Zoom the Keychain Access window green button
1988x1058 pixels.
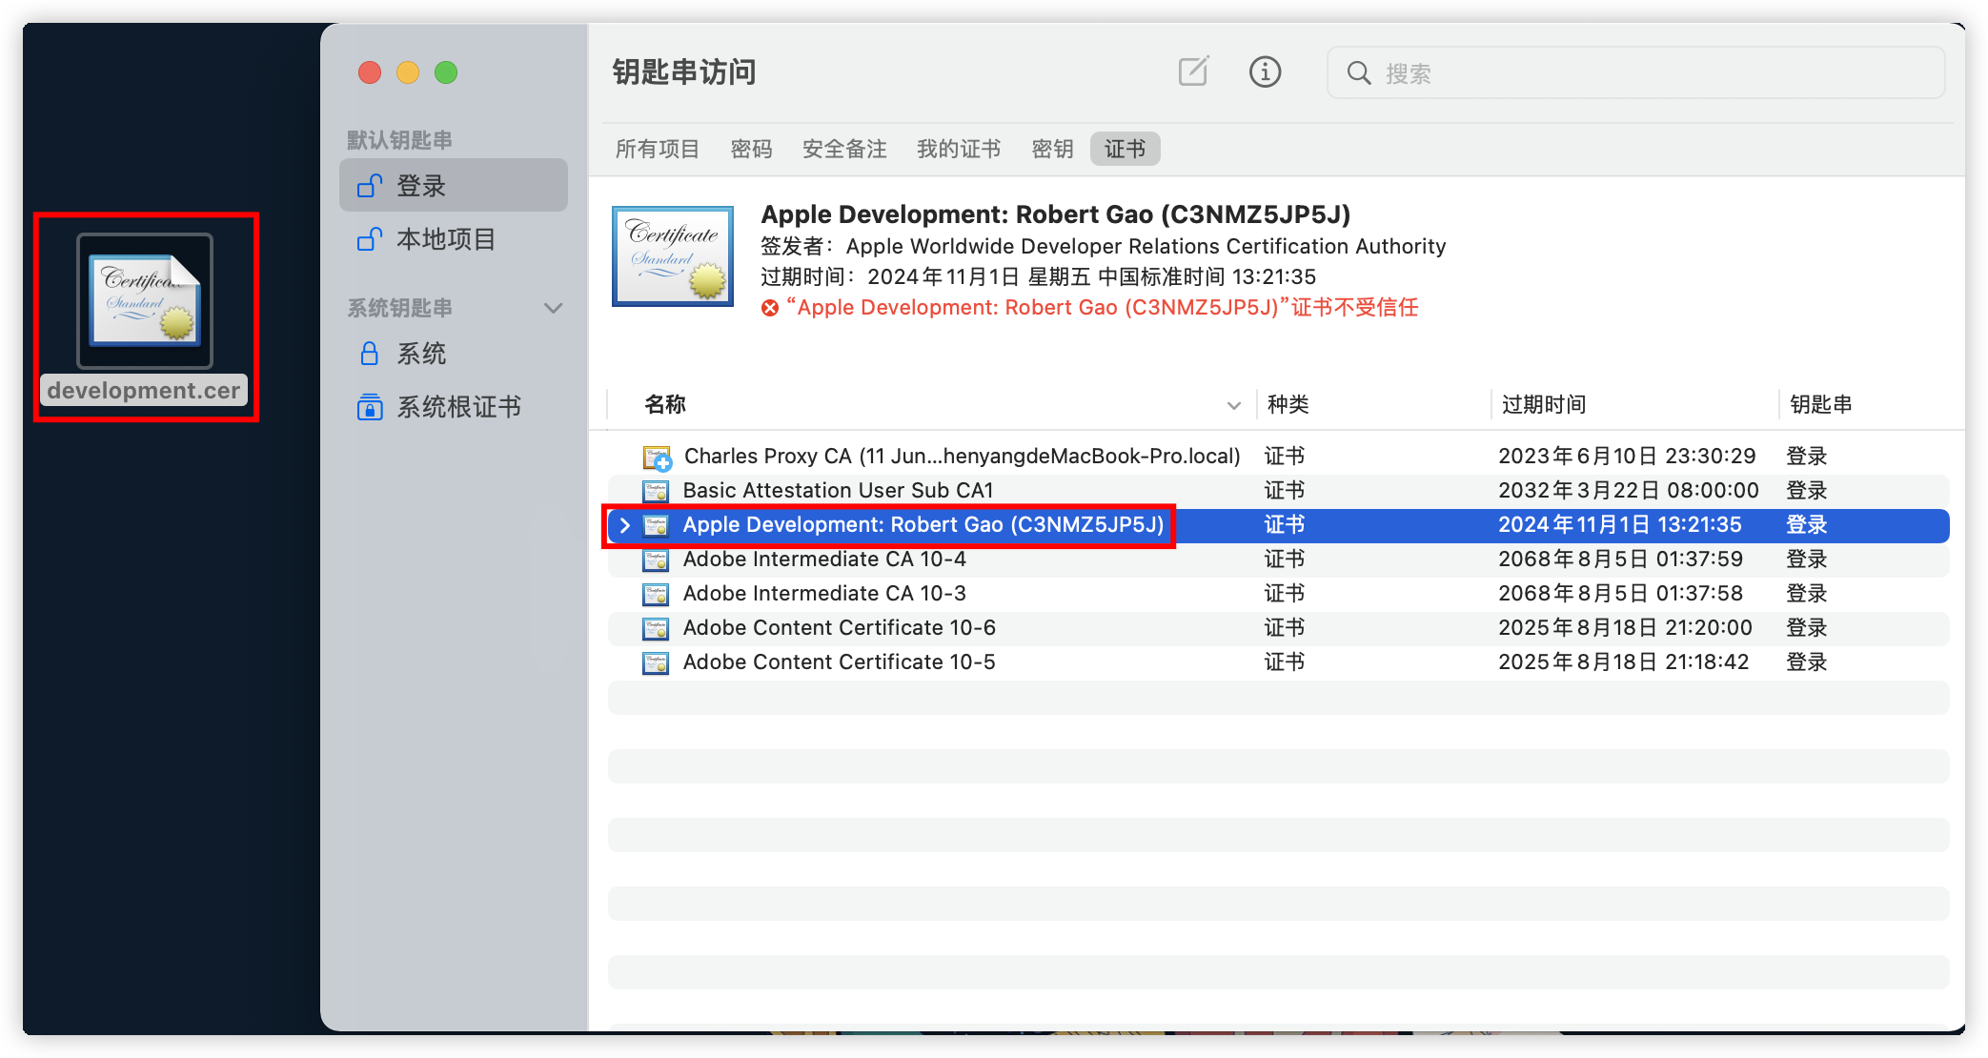(446, 72)
